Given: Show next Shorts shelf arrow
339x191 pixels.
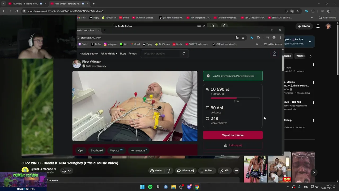Looking at the screenshot, I should pyautogui.click(x=314, y=172).
